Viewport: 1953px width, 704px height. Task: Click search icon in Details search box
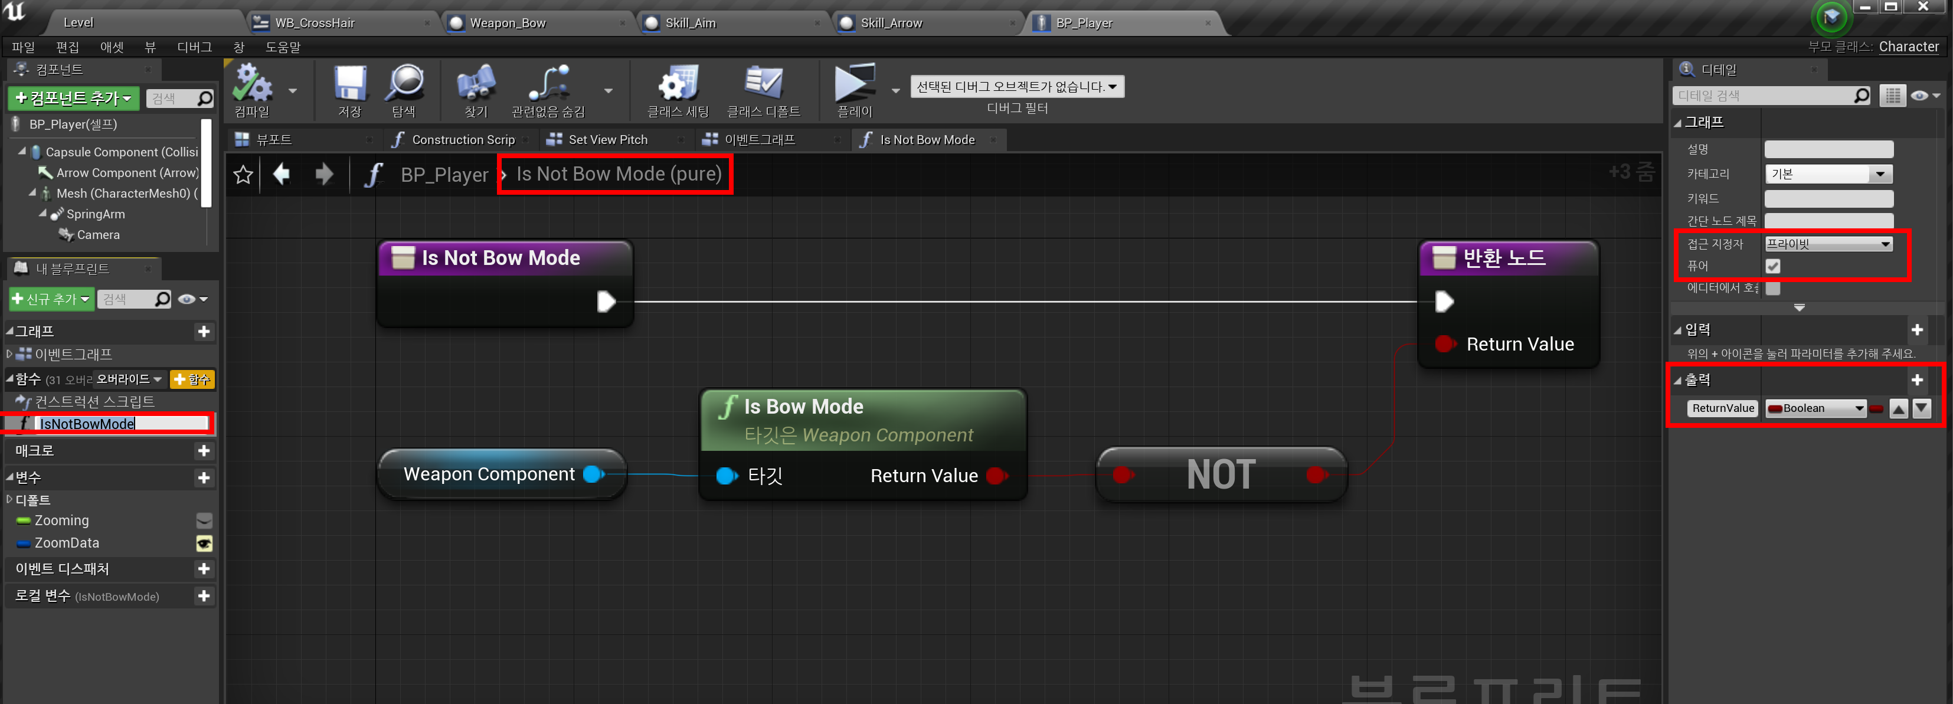point(1862,96)
